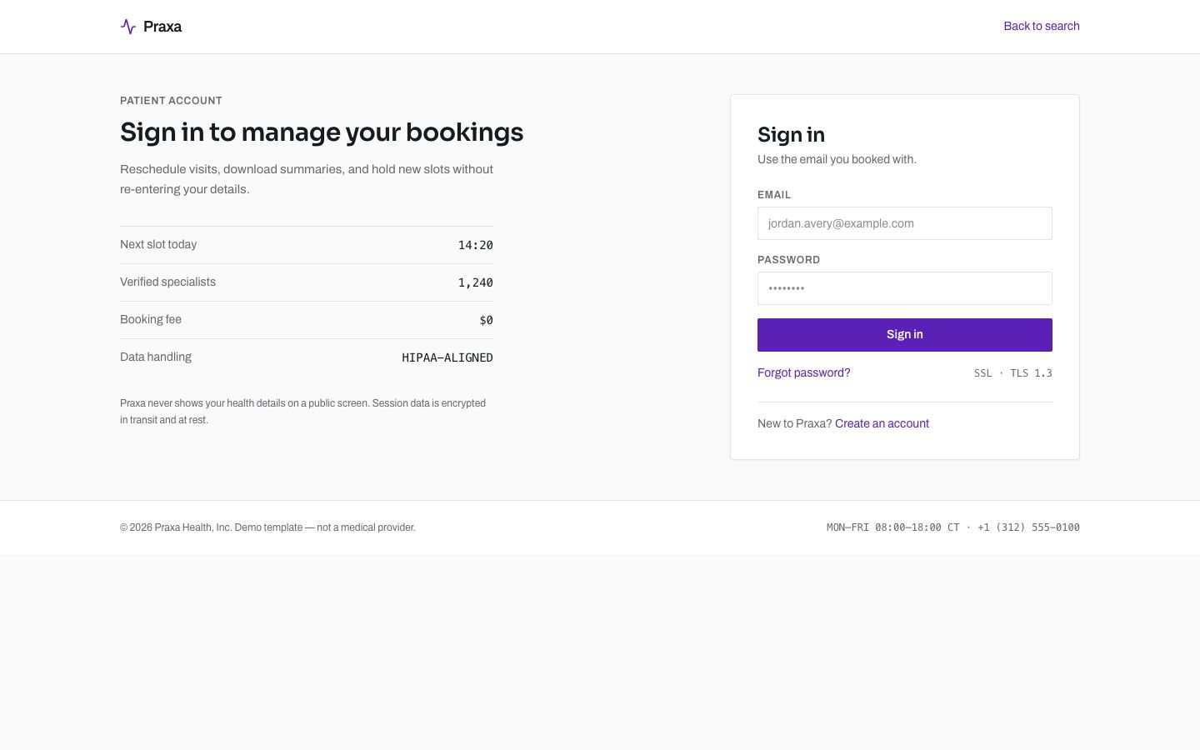Click the footer hours and phone number text
Screen dimensions: 1200x750
(x=953, y=527)
